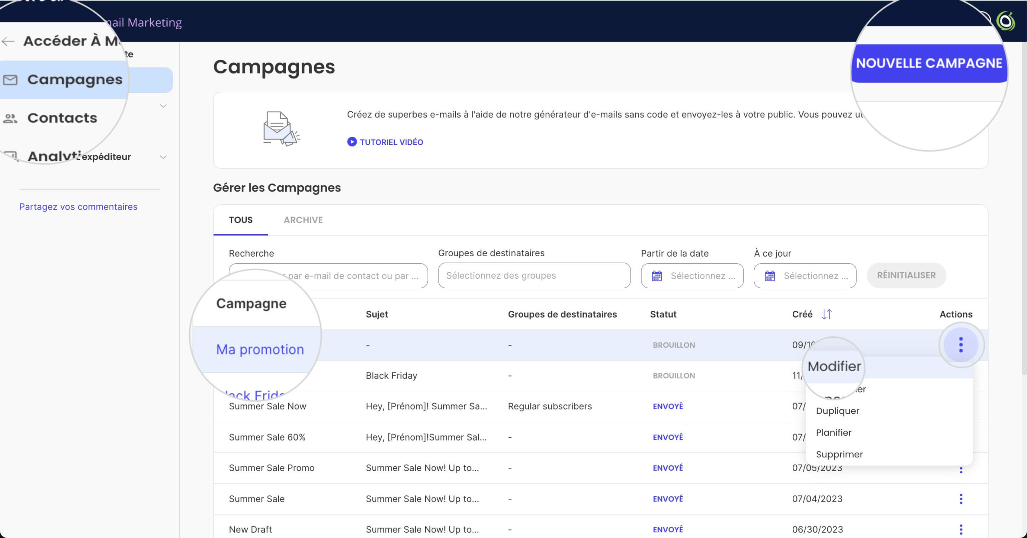The width and height of the screenshot is (1027, 538).
Task: Click the Black Friday subject cell
Action: tap(391, 376)
